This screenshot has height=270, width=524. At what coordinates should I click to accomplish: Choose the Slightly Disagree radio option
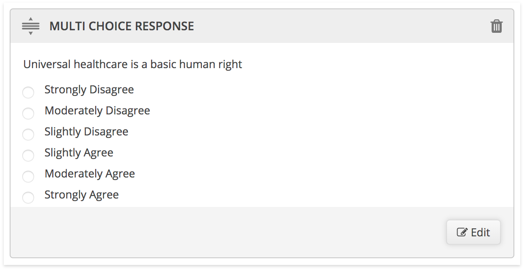click(x=28, y=135)
